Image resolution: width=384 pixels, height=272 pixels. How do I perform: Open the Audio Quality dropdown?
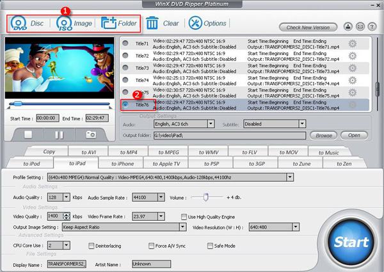pos(67,197)
